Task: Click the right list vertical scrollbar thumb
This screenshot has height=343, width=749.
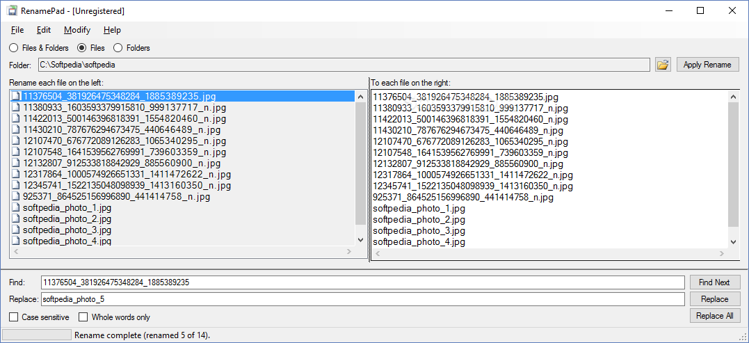Action: click(733, 164)
